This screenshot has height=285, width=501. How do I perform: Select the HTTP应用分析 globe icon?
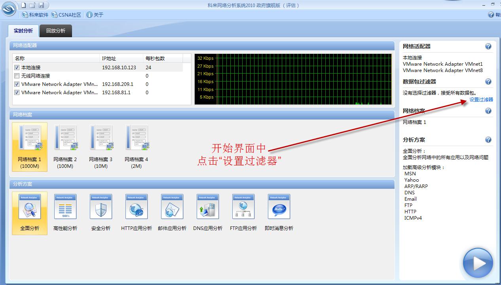point(137,206)
